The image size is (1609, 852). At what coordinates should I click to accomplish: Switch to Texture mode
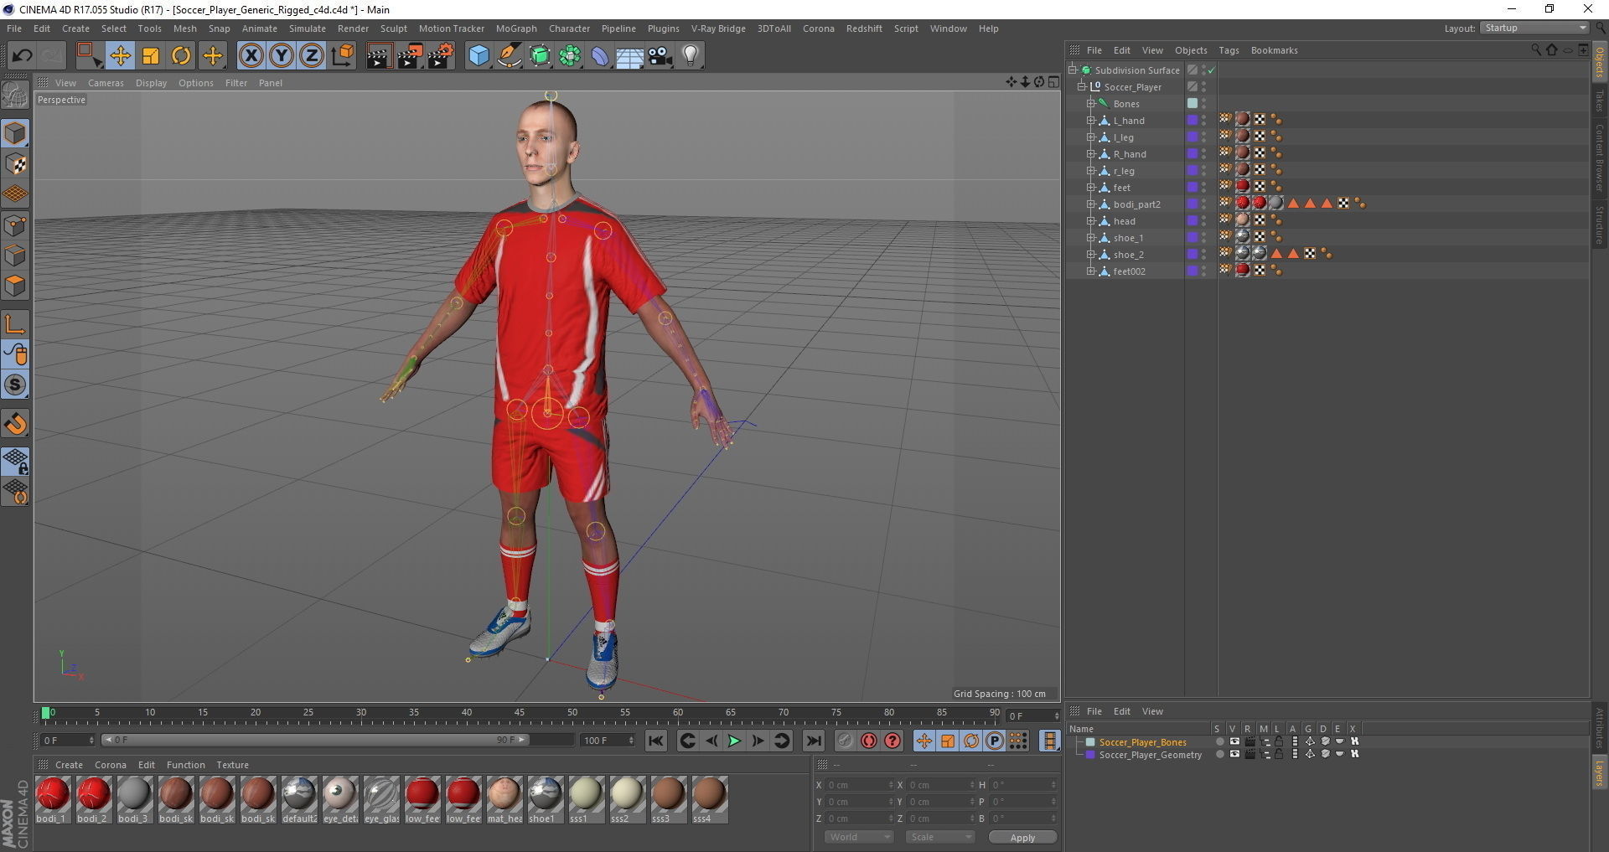tap(15, 164)
